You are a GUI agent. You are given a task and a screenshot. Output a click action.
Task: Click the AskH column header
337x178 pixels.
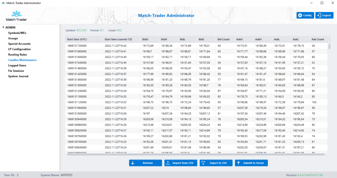pyautogui.click(x=263, y=39)
